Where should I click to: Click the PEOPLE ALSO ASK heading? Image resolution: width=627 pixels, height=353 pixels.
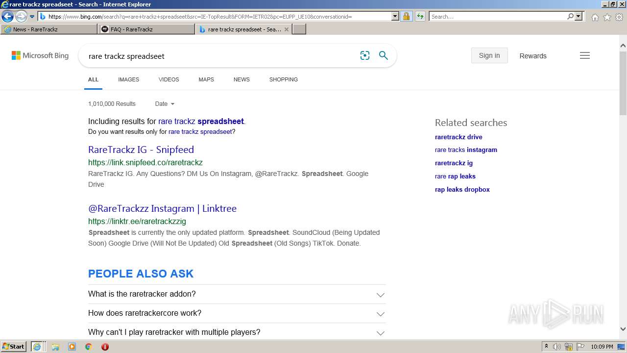[141, 274]
